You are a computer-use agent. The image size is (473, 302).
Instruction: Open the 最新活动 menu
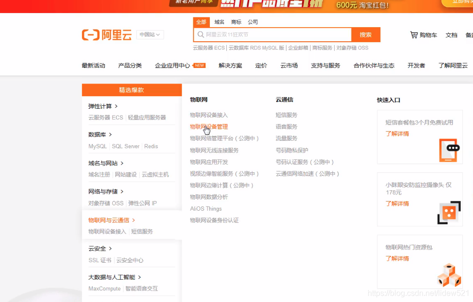point(94,66)
